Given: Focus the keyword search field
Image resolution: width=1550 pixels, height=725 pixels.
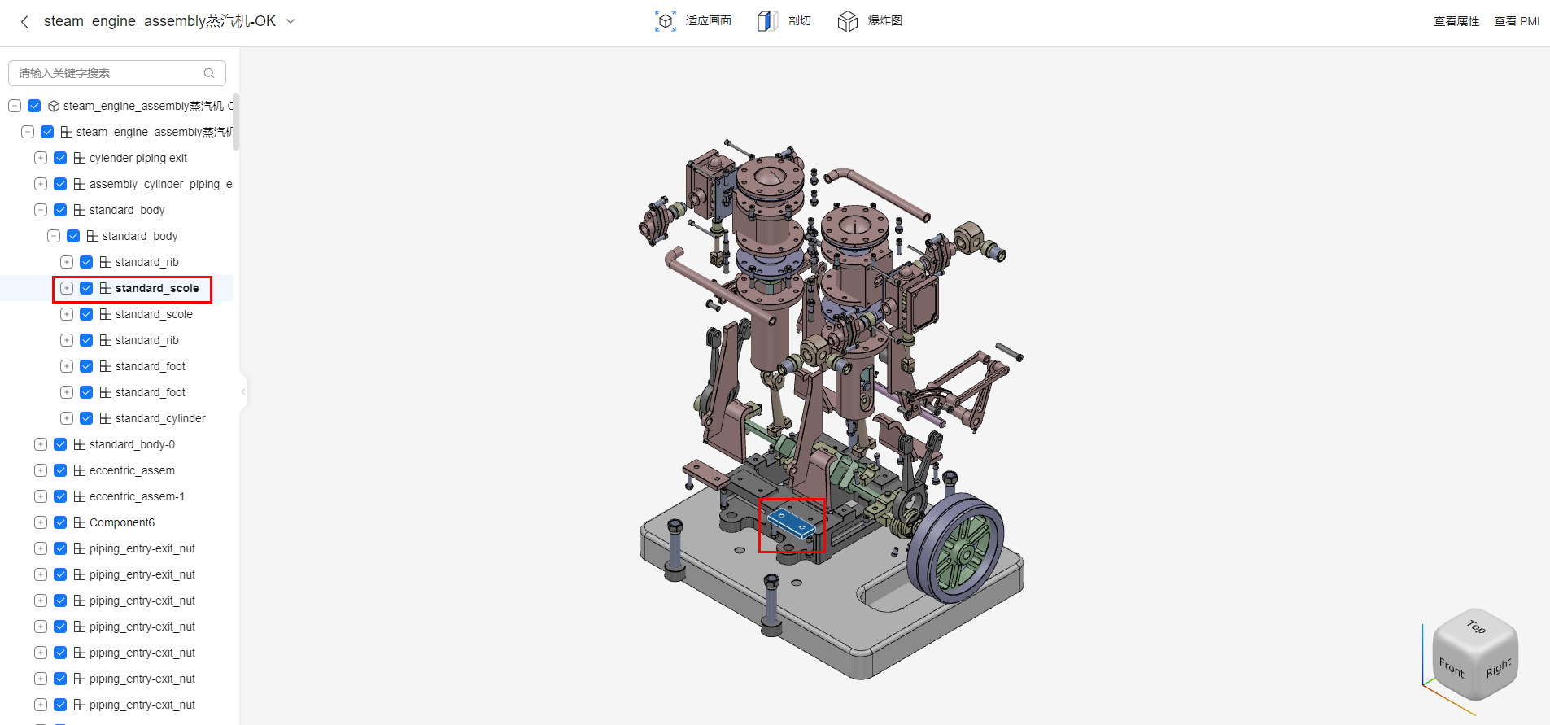Looking at the screenshot, I should coord(117,73).
